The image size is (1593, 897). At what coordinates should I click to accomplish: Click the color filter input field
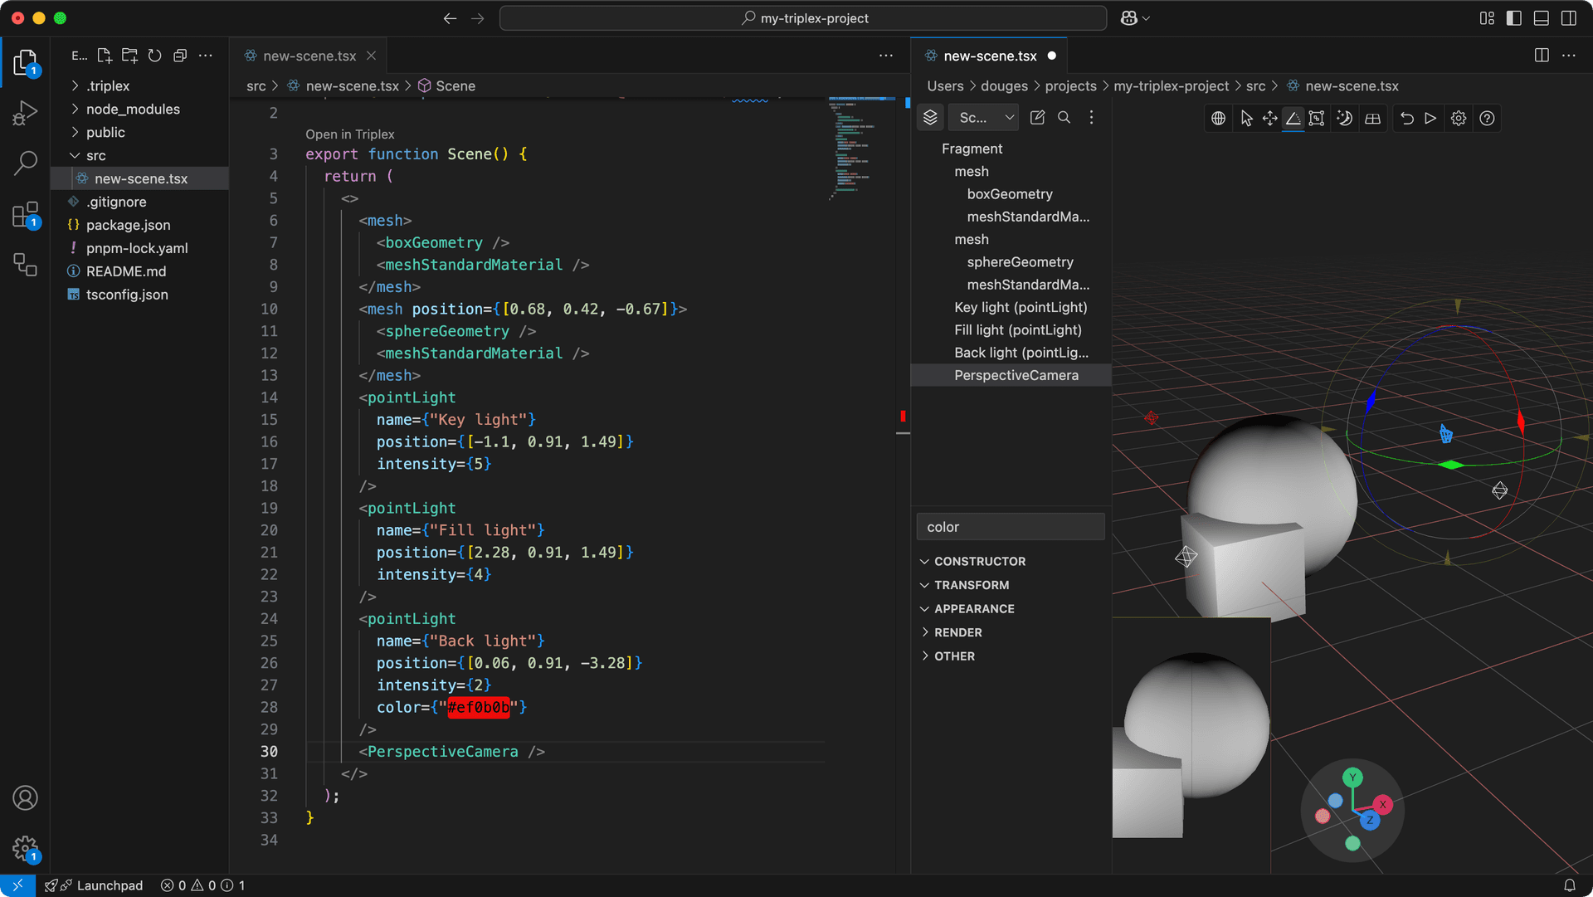point(1010,527)
